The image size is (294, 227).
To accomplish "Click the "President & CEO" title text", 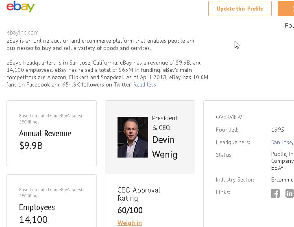I will pyautogui.click(x=164, y=123).
